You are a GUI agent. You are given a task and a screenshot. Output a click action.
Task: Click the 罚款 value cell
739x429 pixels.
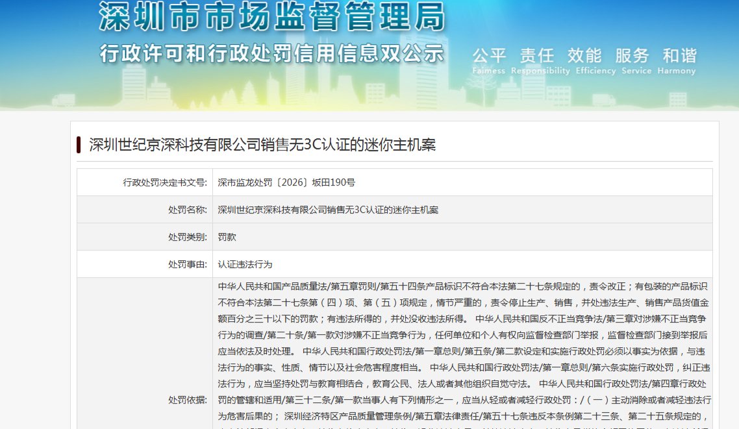462,237
